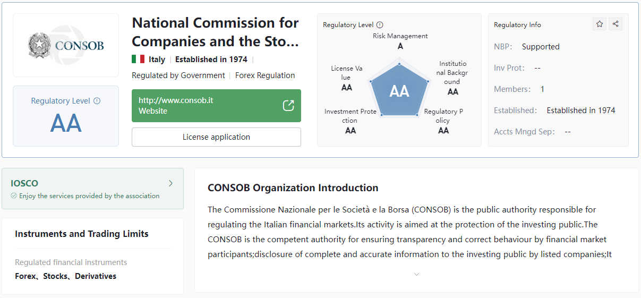Open the external link icon on website button
The image size is (641, 298).
[288, 105]
